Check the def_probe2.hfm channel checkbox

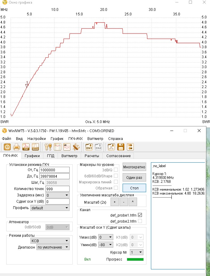point(140,221)
